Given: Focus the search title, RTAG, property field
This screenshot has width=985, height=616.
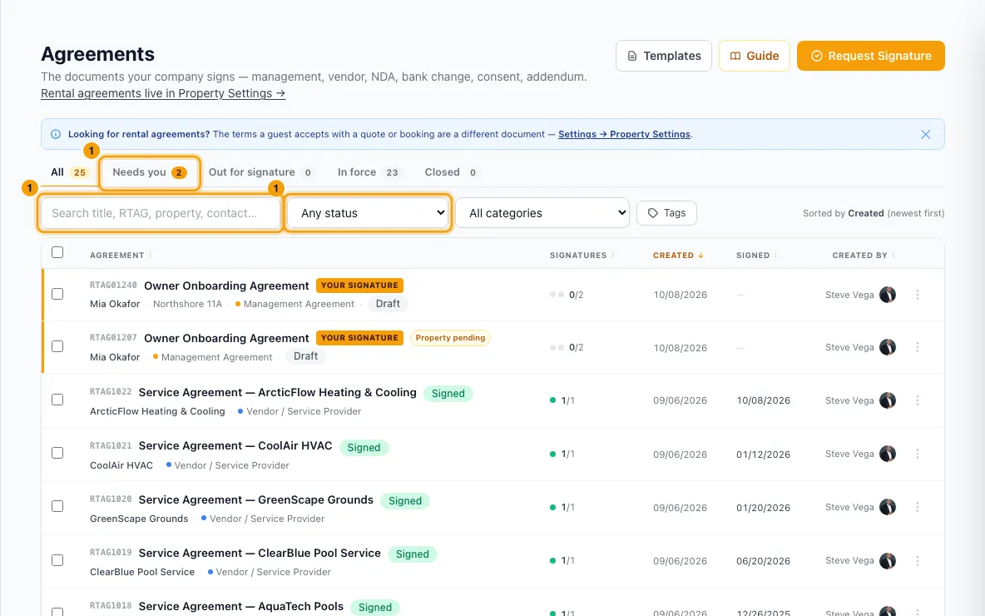Looking at the screenshot, I should pos(161,214).
